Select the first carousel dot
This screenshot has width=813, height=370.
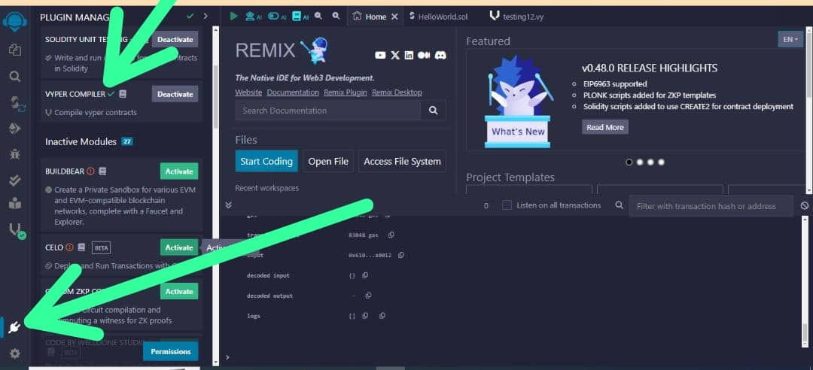click(x=629, y=162)
